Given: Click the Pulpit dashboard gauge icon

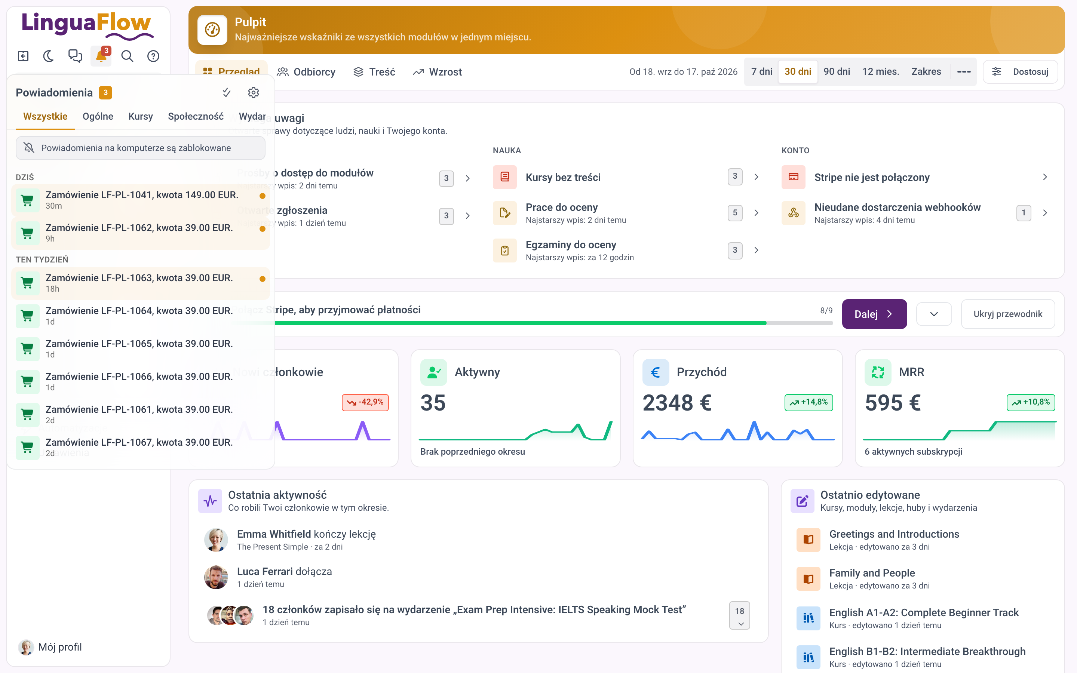Looking at the screenshot, I should click(x=212, y=30).
